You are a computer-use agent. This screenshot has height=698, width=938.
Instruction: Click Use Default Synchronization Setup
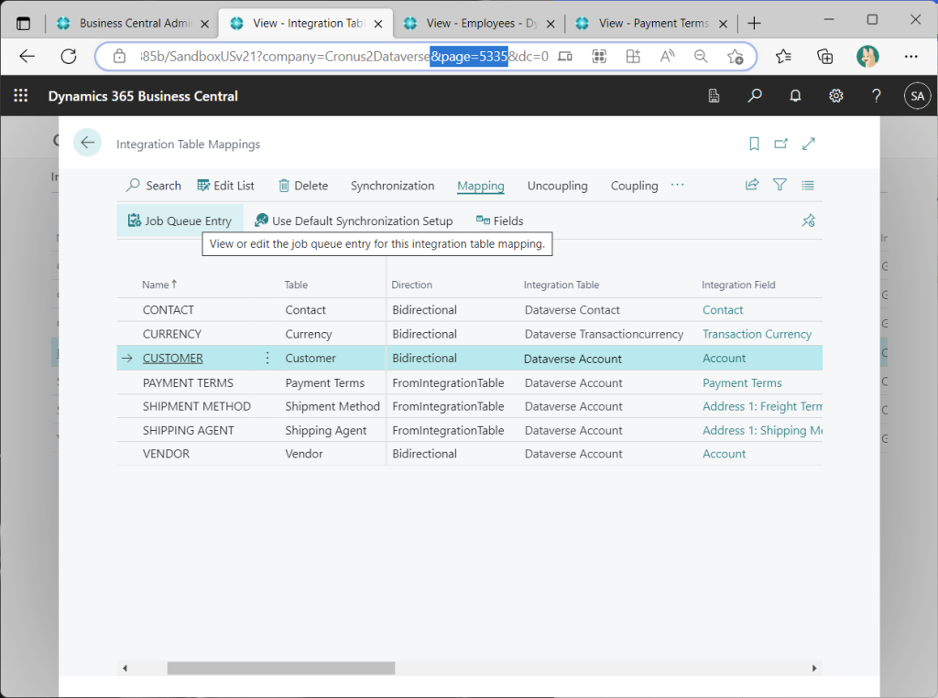pos(354,220)
